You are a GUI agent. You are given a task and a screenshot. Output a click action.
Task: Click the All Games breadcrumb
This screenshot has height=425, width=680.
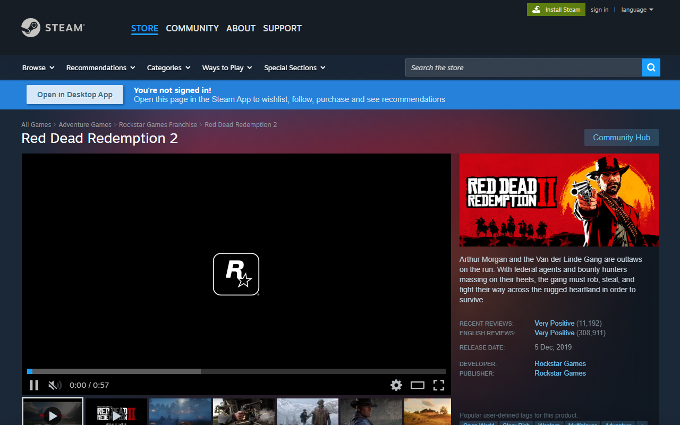36,125
